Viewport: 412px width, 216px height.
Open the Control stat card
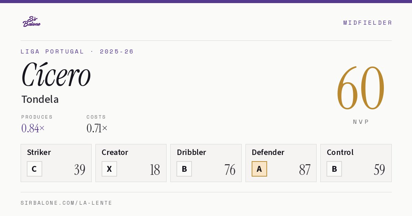point(356,163)
